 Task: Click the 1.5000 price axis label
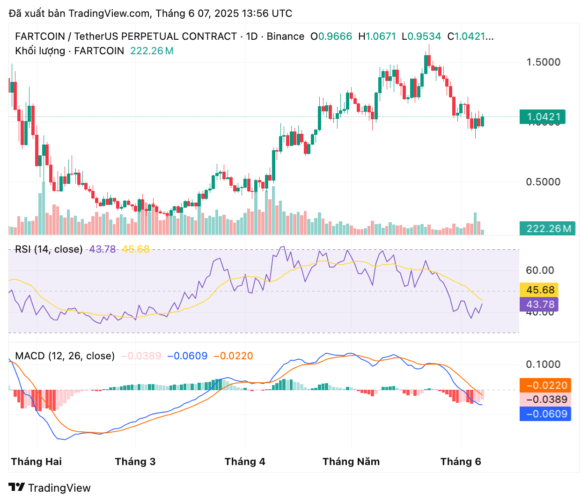pyautogui.click(x=543, y=62)
